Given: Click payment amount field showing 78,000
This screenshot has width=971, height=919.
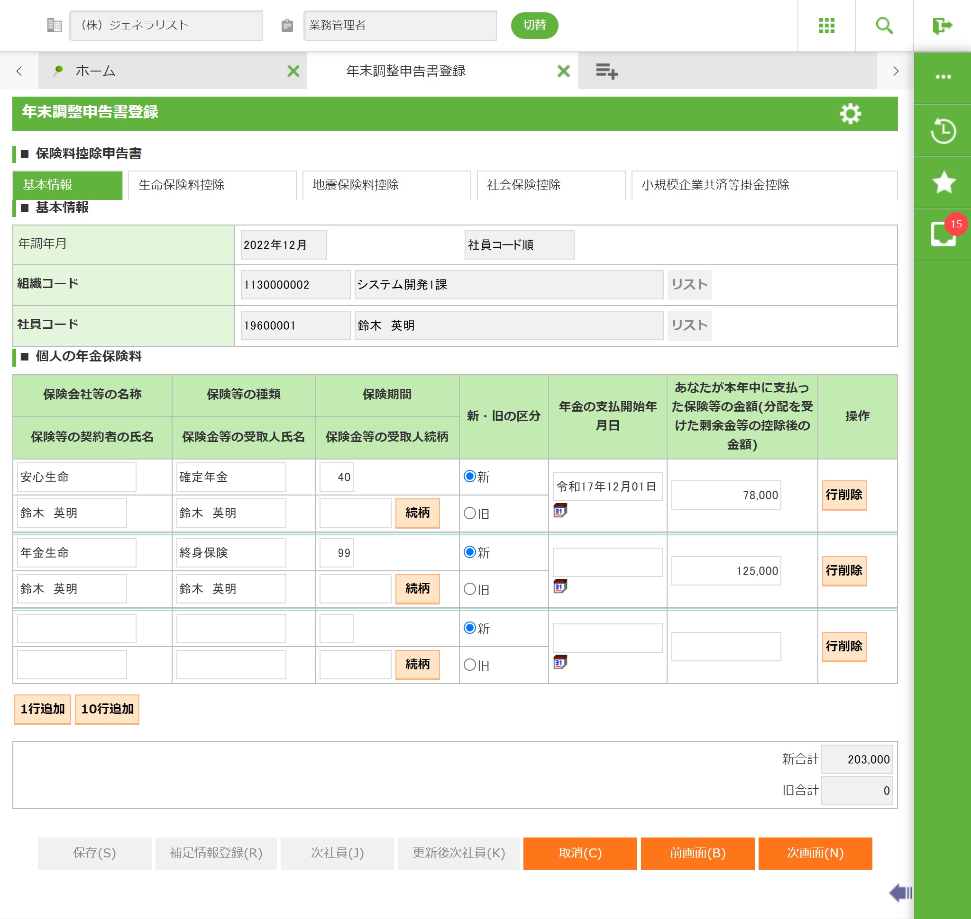Looking at the screenshot, I should tap(725, 495).
